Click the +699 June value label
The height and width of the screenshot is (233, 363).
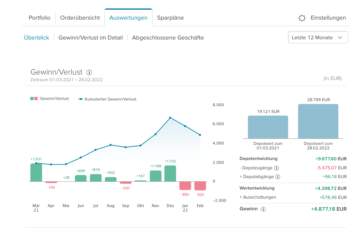click(x=81, y=171)
